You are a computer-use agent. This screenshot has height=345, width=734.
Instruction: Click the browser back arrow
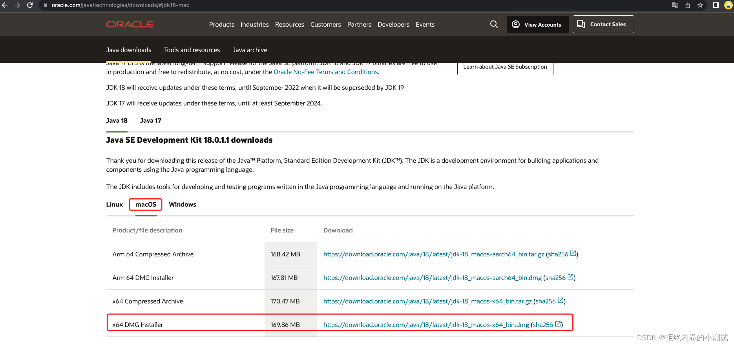5,5
